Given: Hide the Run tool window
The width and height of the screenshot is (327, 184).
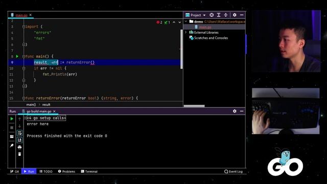Looking at the screenshot, I should (x=242, y=111).
